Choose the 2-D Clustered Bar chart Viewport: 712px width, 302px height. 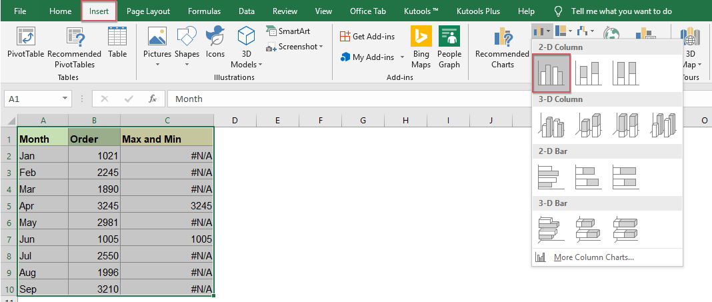(x=551, y=177)
